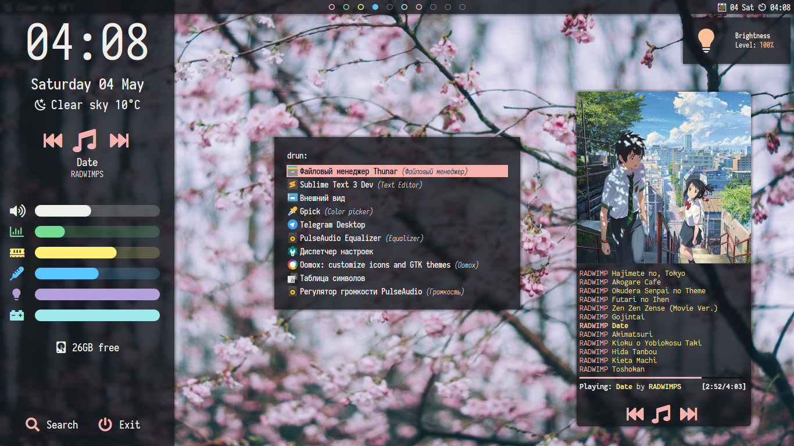Play next track in music player widget
The height and width of the screenshot is (446, 794).
click(x=689, y=414)
